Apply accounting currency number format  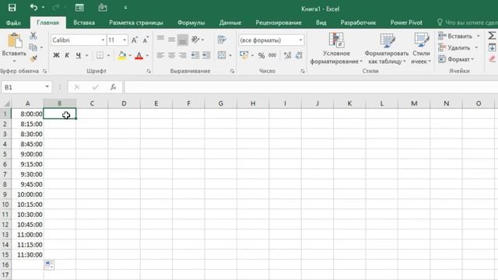coord(244,55)
